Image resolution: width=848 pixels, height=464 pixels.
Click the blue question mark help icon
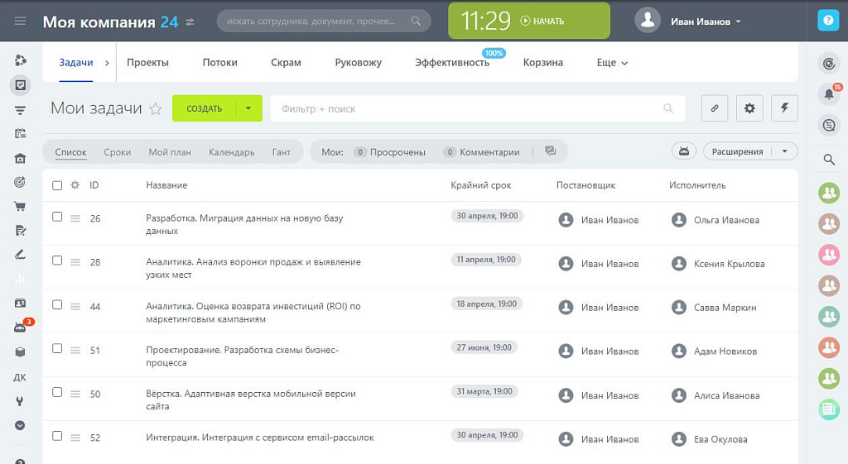827,21
